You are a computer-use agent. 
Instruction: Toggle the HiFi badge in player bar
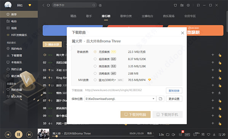click(187, 135)
